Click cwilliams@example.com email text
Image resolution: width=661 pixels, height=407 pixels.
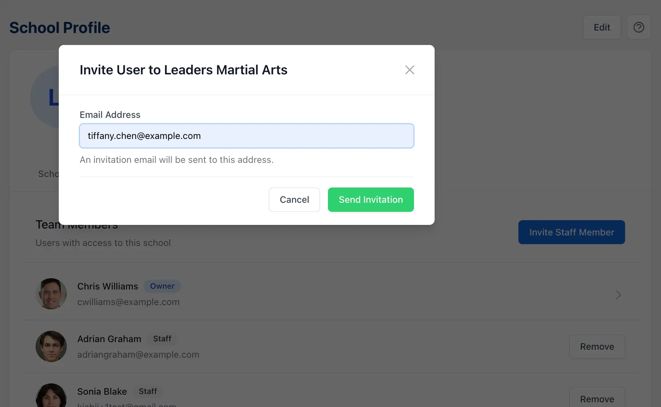pos(128,302)
